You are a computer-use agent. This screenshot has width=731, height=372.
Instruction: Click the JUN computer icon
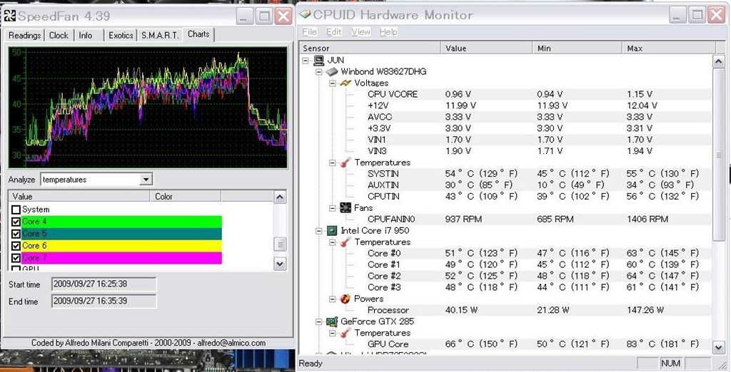[x=318, y=60]
